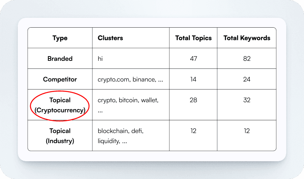Click Branded total keywords value 82
This screenshot has height=179, width=304.
tap(247, 59)
